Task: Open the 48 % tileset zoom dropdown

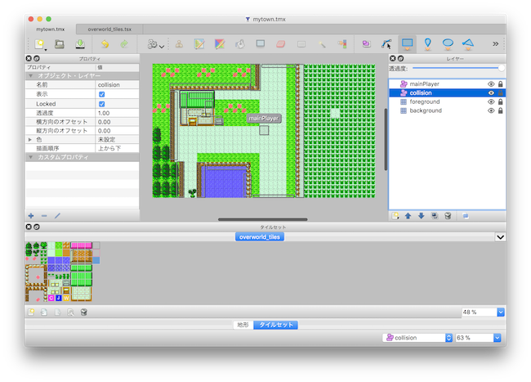Action: pos(501,312)
